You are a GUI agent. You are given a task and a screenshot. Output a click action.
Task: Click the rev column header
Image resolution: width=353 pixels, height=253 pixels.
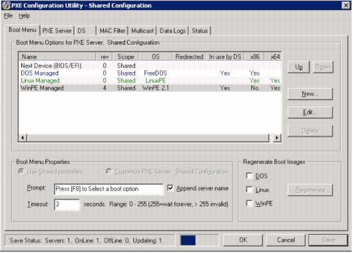tap(104, 57)
